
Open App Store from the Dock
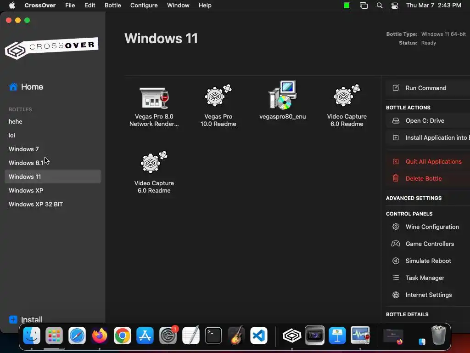pos(145,336)
